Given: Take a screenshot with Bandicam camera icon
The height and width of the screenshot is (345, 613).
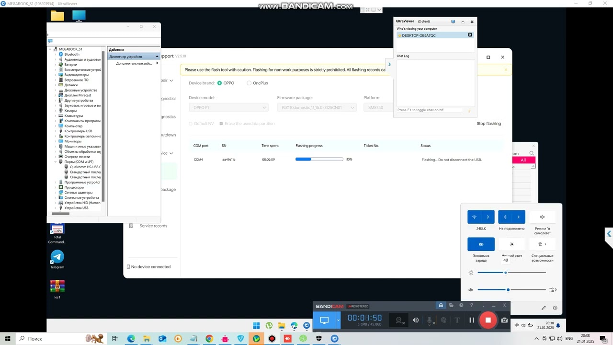Looking at the screenshot, I should [x=504, y=320].
